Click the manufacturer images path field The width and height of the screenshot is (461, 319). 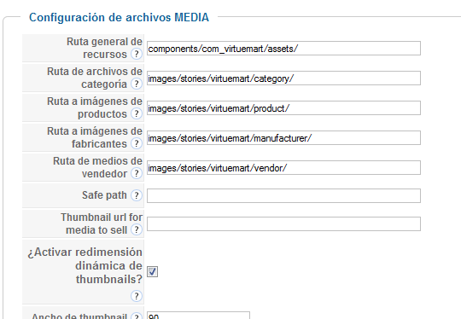(x=283, y=138)
